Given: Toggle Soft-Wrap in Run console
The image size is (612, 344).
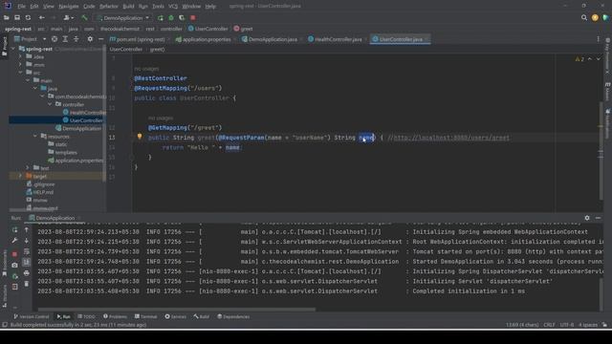Looking at the screenshot, I should (26, 251).
